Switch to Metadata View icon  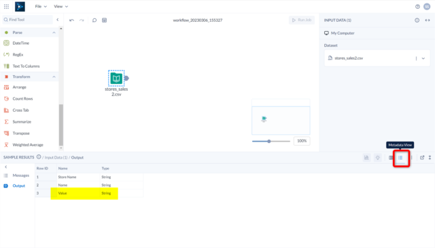(x=400, y=158)
